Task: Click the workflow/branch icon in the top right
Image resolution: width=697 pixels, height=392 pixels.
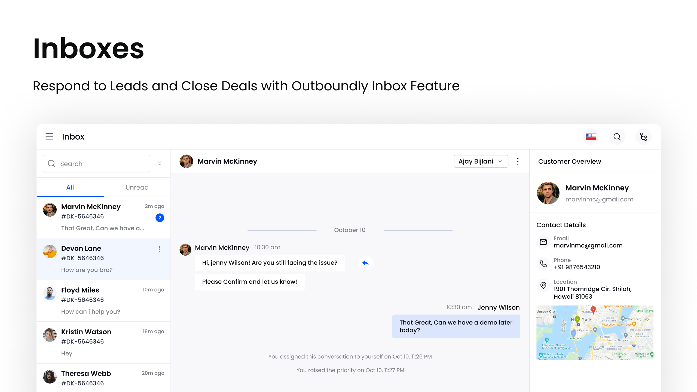Action: (643, 137)
